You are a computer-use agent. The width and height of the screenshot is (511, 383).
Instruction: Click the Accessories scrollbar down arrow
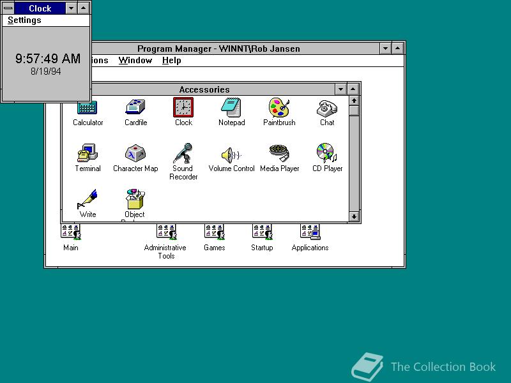(354, 216)
